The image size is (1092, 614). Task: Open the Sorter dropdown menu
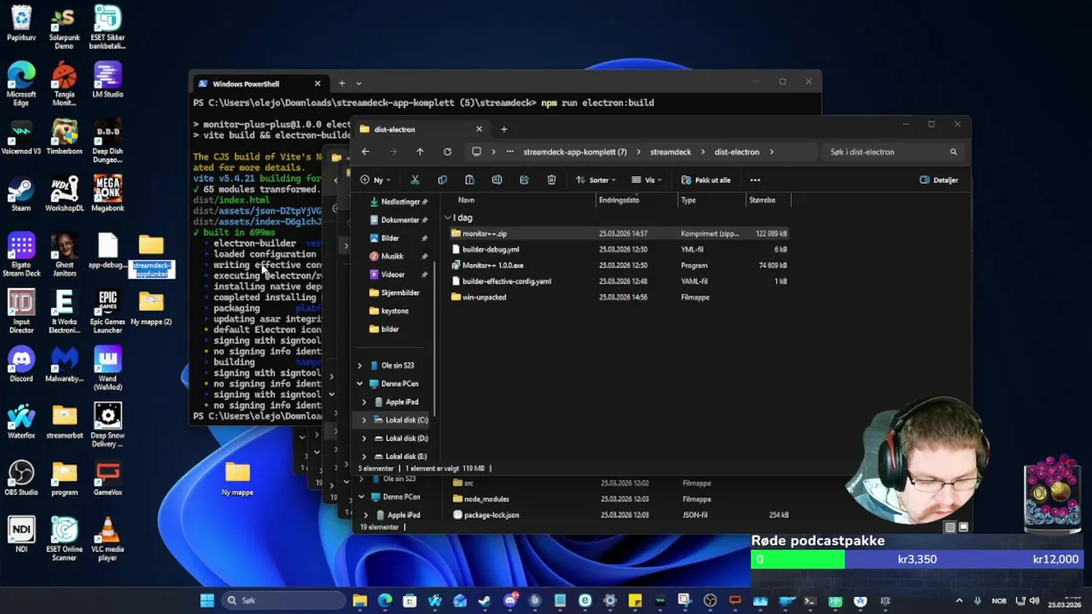[x=595, y=180]
